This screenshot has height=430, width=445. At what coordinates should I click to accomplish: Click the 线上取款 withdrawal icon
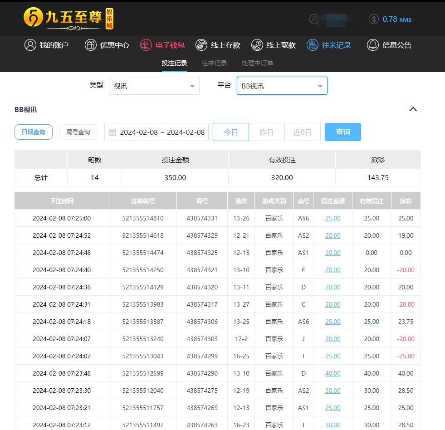257,45
